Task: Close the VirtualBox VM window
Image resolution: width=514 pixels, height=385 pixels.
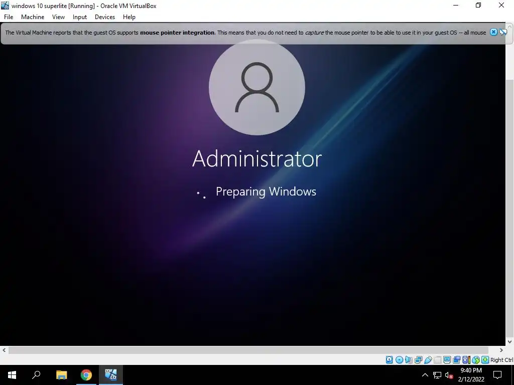Action: pos(501,5)
